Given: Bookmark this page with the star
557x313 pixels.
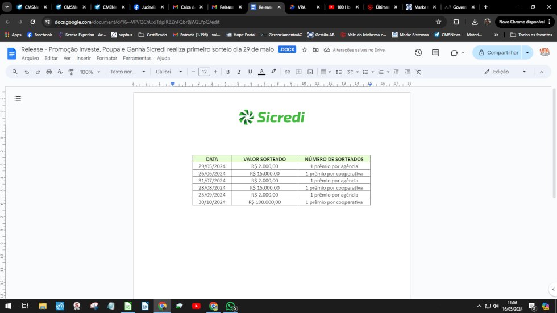Looking at the screenshot, I should click(439, 22).
